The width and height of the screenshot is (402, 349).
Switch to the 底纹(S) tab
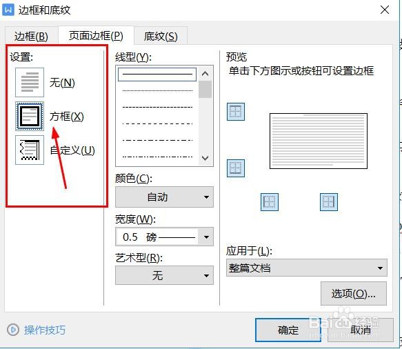point(161,36)
